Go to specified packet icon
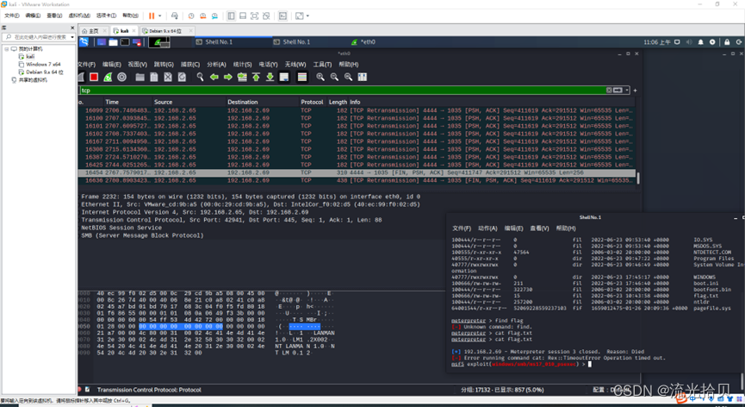745x407 pixels. (242, 77)
